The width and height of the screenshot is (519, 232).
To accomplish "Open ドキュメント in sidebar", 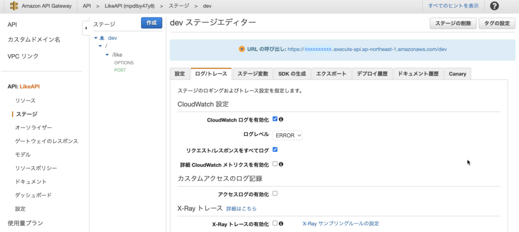I will pyautogui.click(x=31, y=182).
